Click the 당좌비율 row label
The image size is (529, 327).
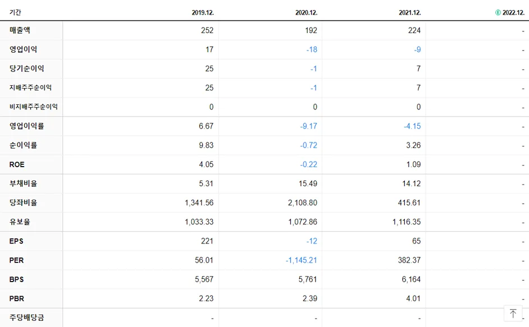pos(23,202)
